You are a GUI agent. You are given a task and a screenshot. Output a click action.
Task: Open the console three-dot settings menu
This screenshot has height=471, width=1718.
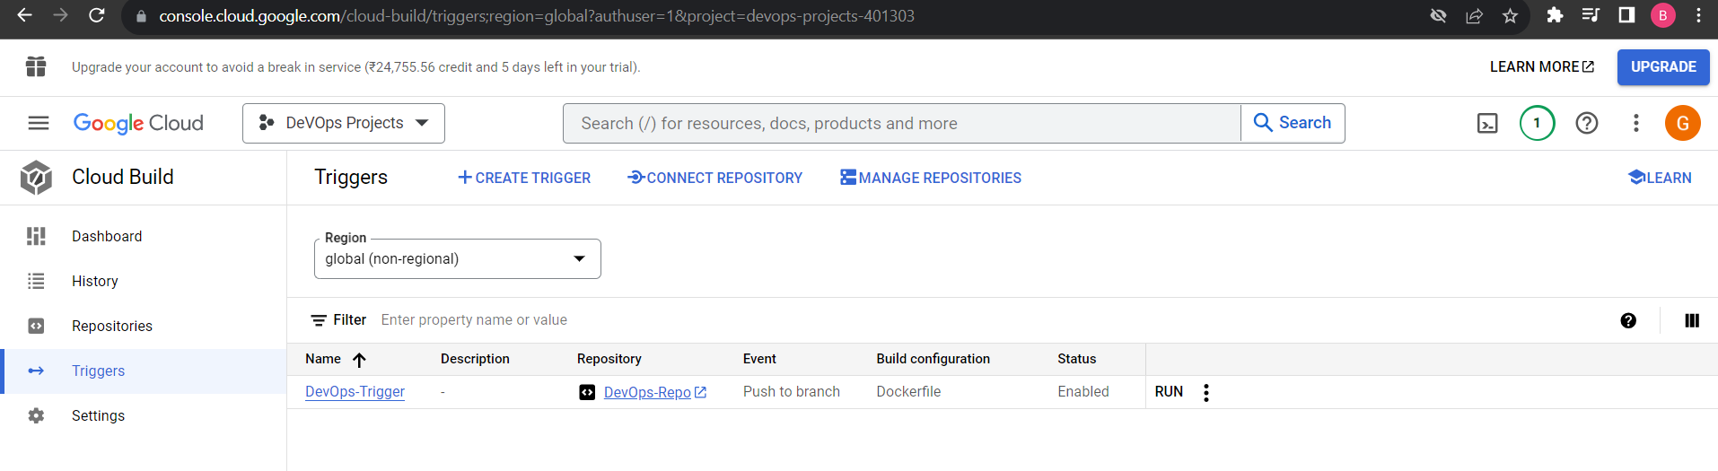coord(1636,123)
